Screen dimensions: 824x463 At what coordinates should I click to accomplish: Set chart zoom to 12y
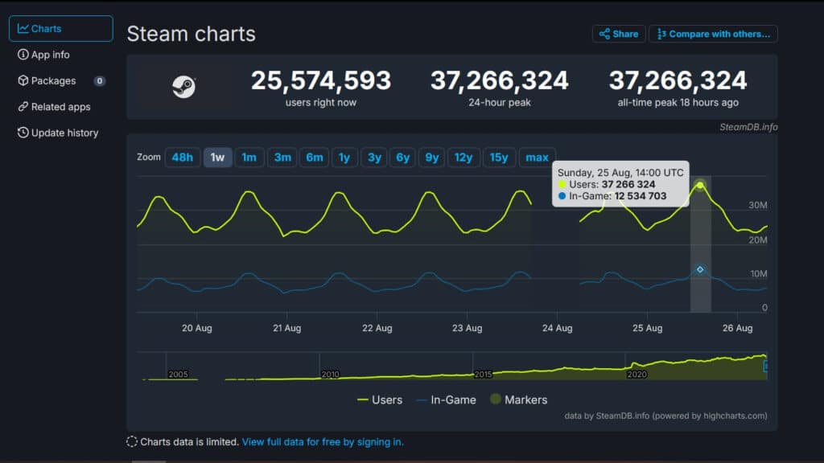tap(463, 158)
